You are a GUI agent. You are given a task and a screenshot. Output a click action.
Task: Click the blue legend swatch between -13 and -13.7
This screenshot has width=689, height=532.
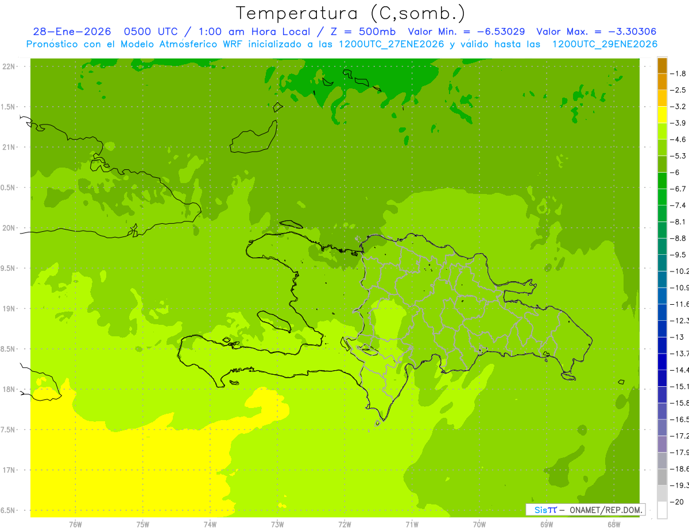pyautogui.click(x=662, y=345)
